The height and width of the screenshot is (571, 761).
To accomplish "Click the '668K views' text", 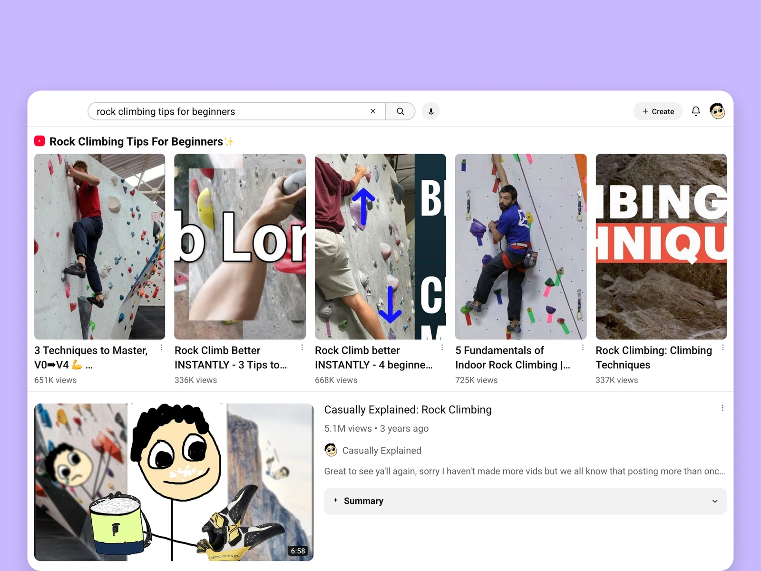I will click(x=336, y=380).
